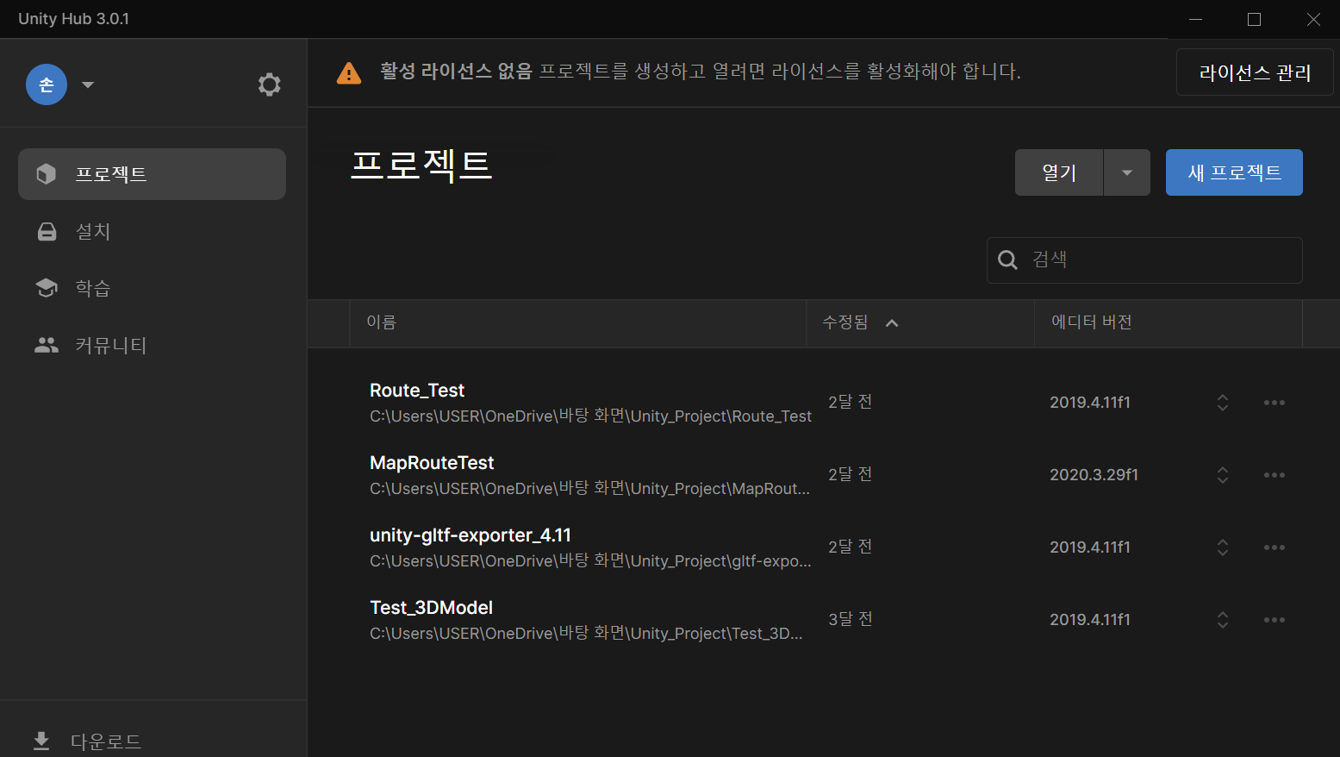This screenshot has height=757, width=1340.
Task: Click the 열기 button
Action: [1059, 172]
